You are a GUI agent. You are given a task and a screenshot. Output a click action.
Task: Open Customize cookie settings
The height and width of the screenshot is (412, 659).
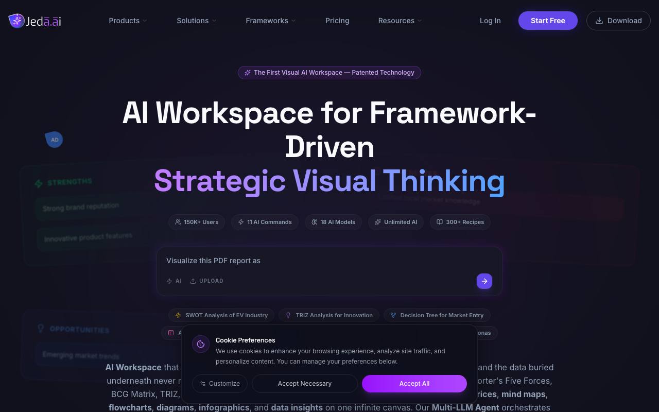tap(220, 384)
